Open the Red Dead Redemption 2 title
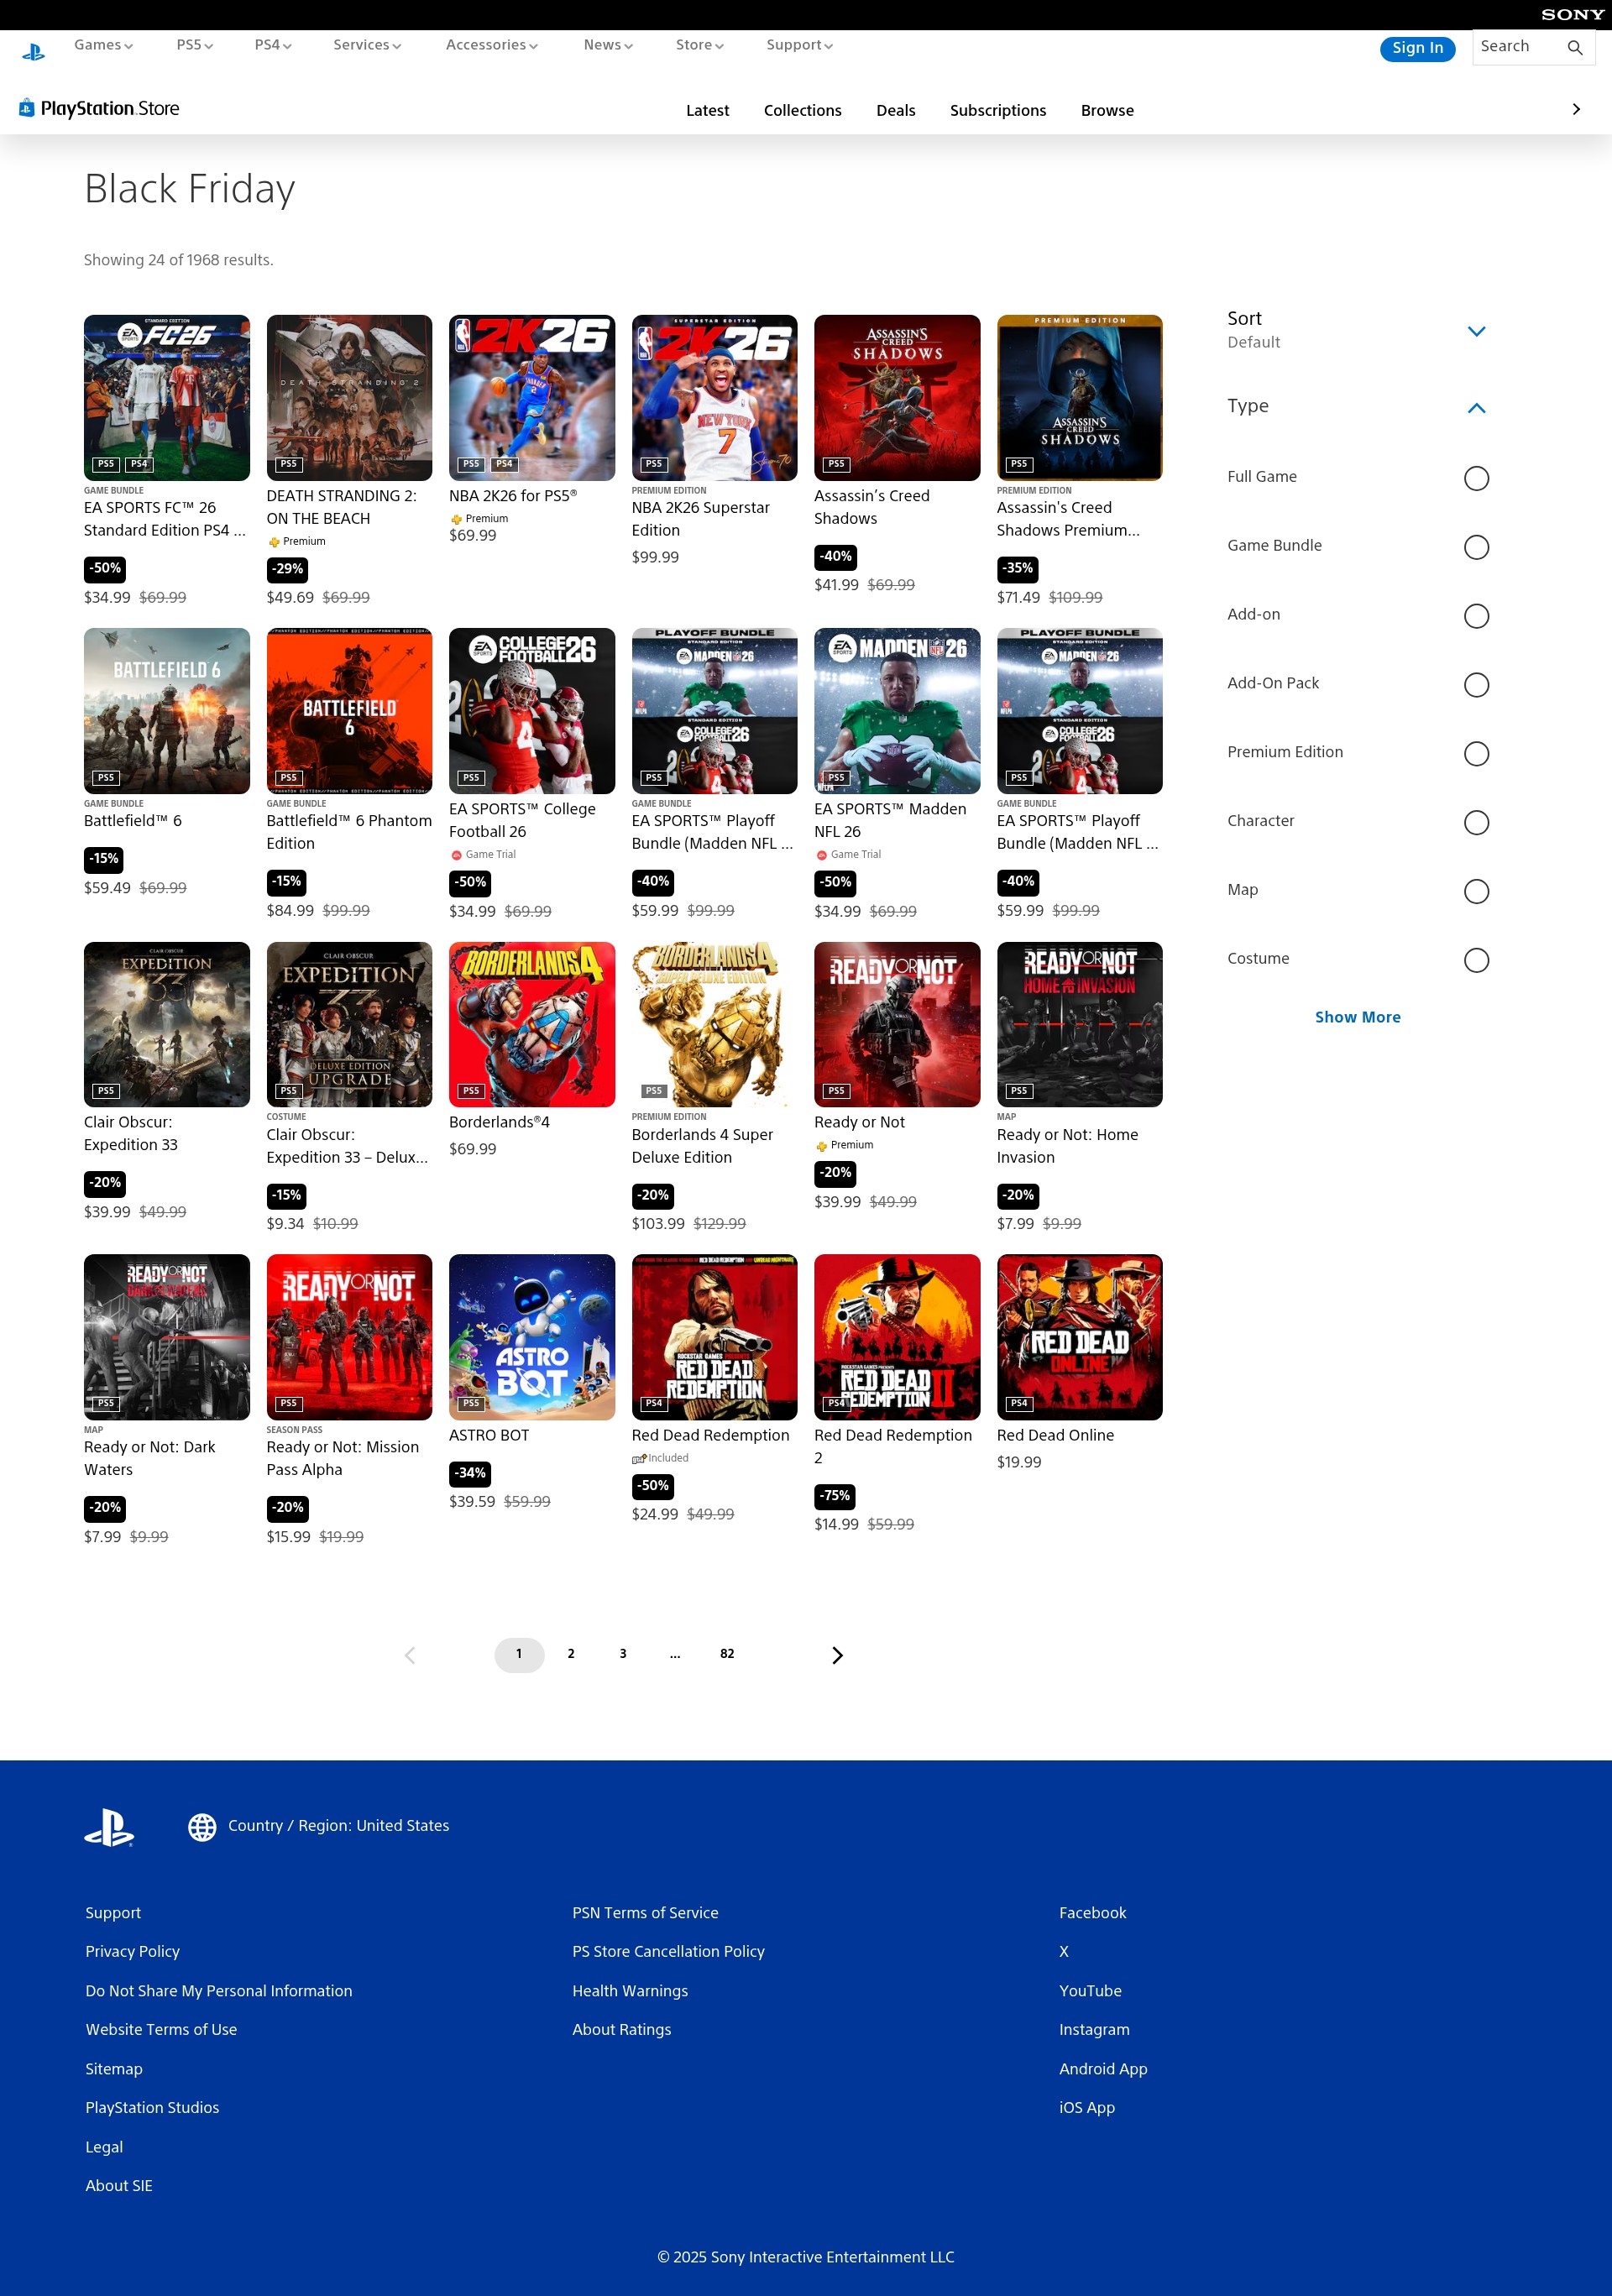 892,1446
